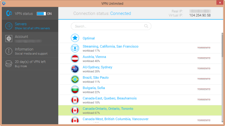Click workload 28% text
This screenshot has width=225, height=126.
pos(91,71)
